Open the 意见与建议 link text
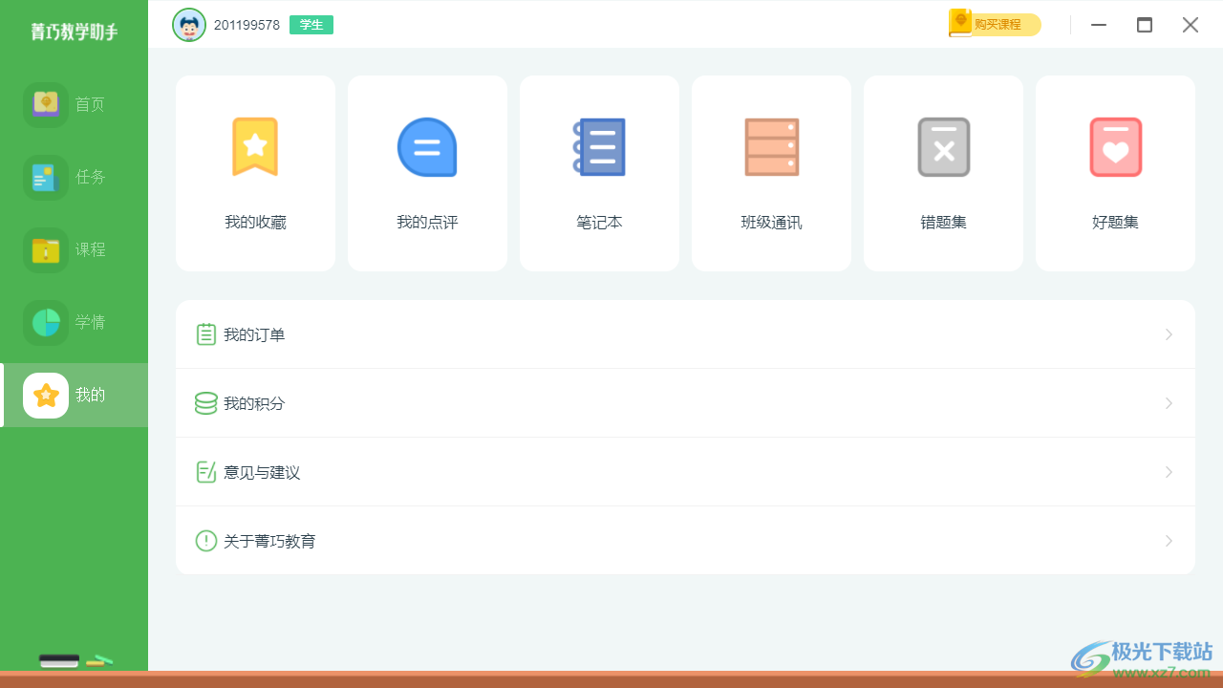Image resolution: width=1223 pixels, height=688 pixels. coord(262,472)
